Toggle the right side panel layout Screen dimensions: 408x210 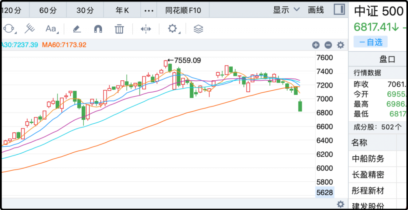point(339,10)
